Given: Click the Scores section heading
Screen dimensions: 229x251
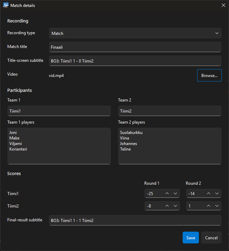Looking at the screenshot, I should pyautogui.click(x=14, y=174).
